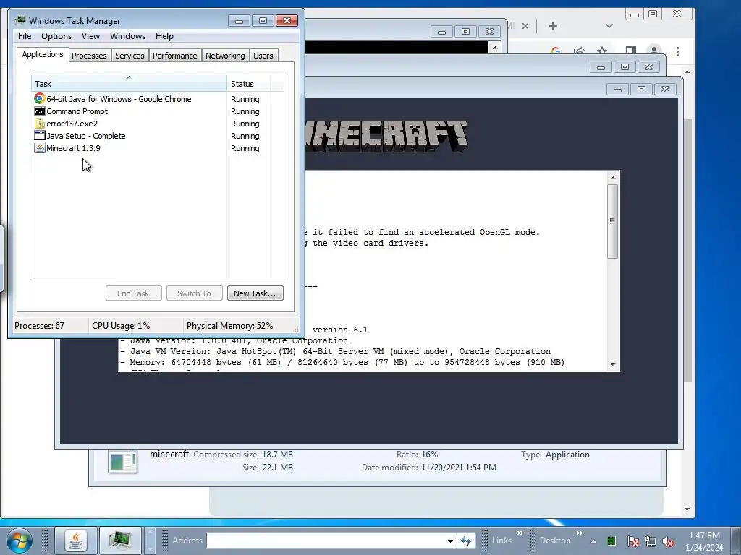Viewport: 741px width, 555px height.
Task: Select the Applications tab
Action: tap(43, 54)
